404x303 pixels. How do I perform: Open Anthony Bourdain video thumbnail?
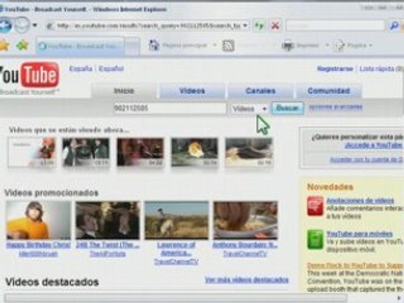point(245,221)
